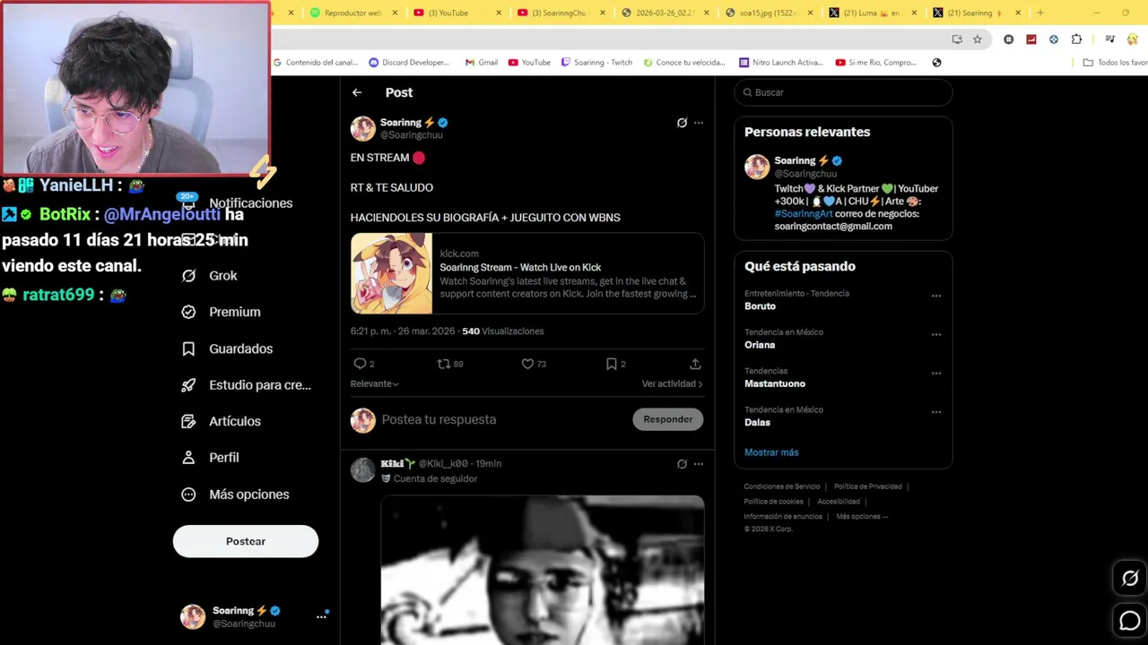
Task: Open Discord Developer bookmark
Action: pyautogui.click(x=409, y=63)
